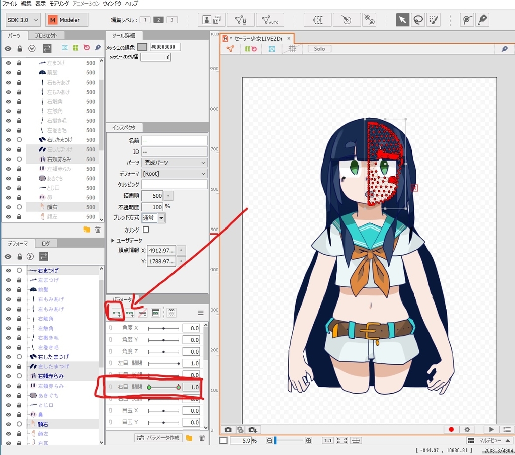Toggle visibility of 前髪 part in parts list
Screen dimensions: 515x455
[8, 72]
